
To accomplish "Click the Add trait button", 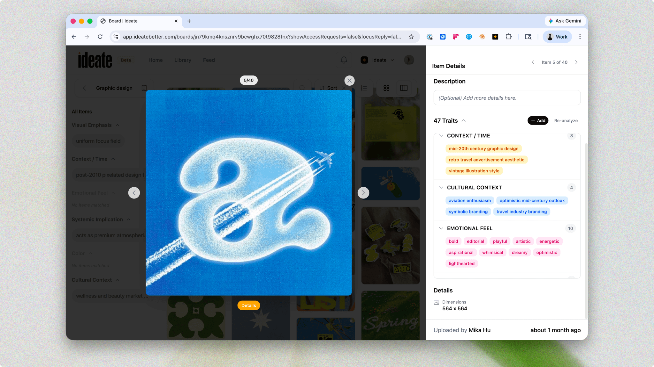I will click(538, 121).
